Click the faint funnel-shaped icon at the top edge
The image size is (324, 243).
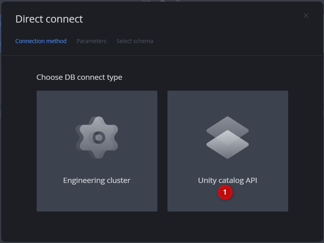[x=163, y=2]
